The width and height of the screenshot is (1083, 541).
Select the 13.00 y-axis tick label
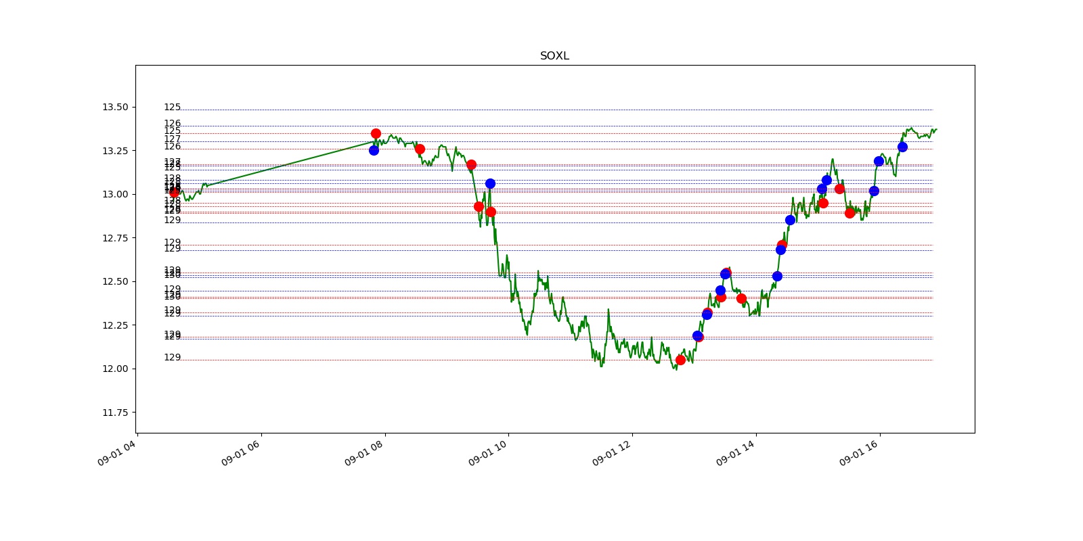pyautogui.click(x=114, y=195)
